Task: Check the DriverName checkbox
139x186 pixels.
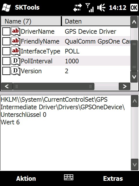Action: point(6,32)
